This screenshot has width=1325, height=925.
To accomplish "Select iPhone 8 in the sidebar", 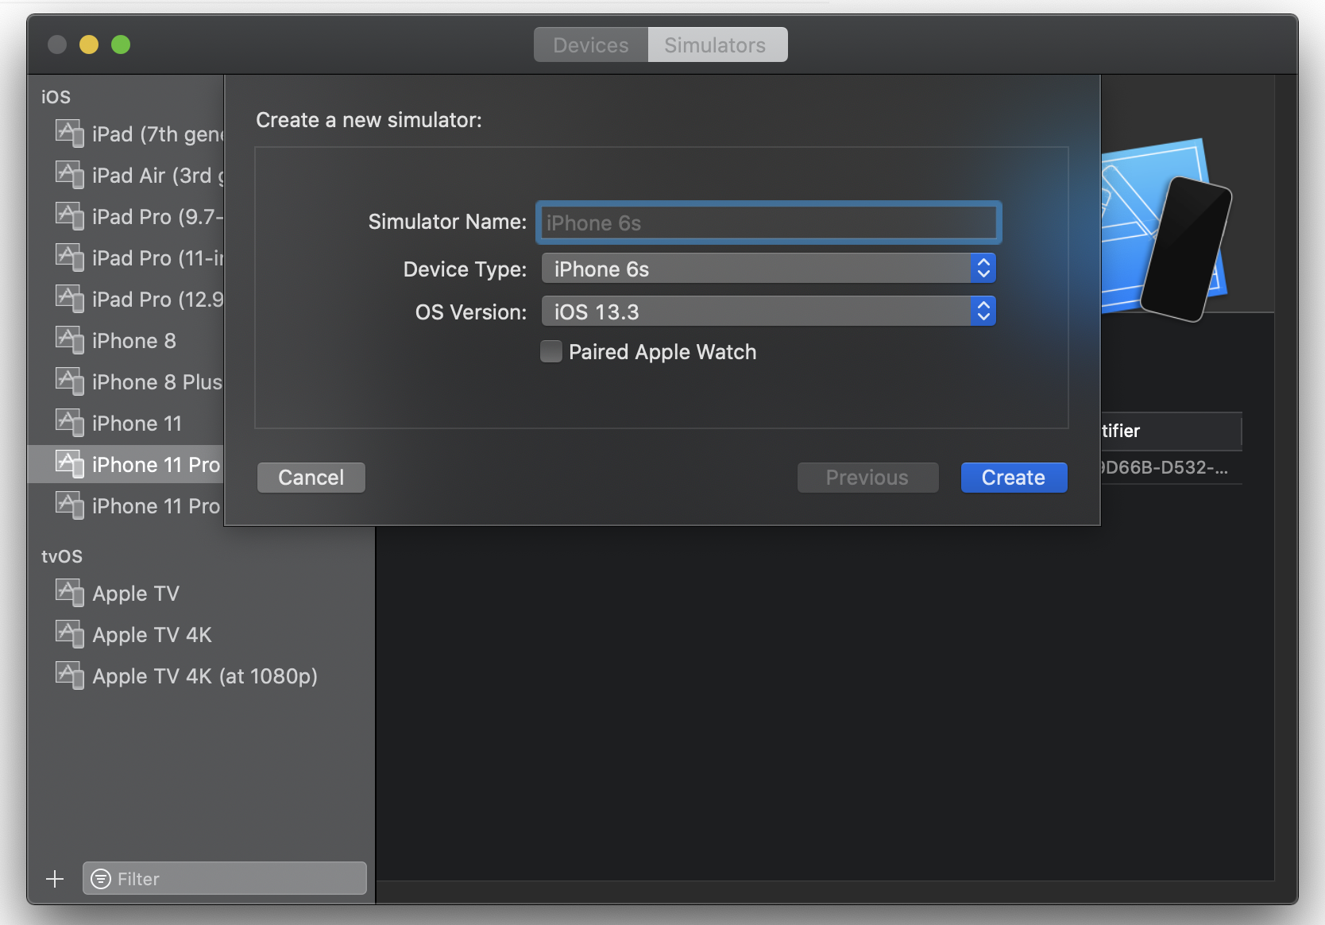I will (127, 340).
